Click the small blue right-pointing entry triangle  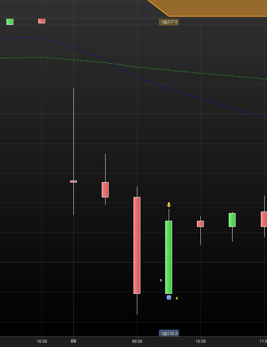point(161,280)
